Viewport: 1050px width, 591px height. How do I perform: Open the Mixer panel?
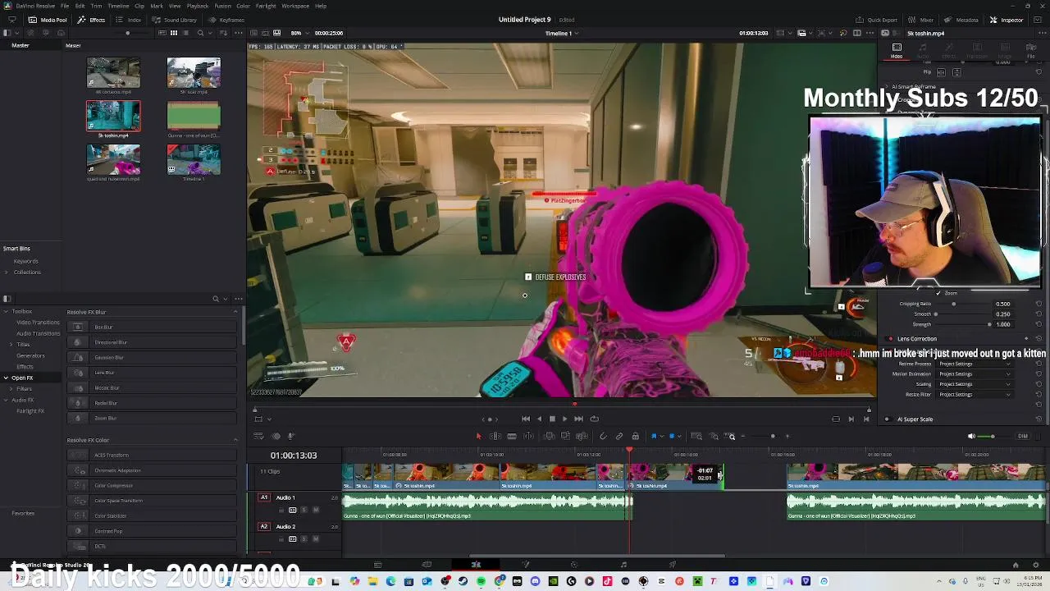(921, 20)
